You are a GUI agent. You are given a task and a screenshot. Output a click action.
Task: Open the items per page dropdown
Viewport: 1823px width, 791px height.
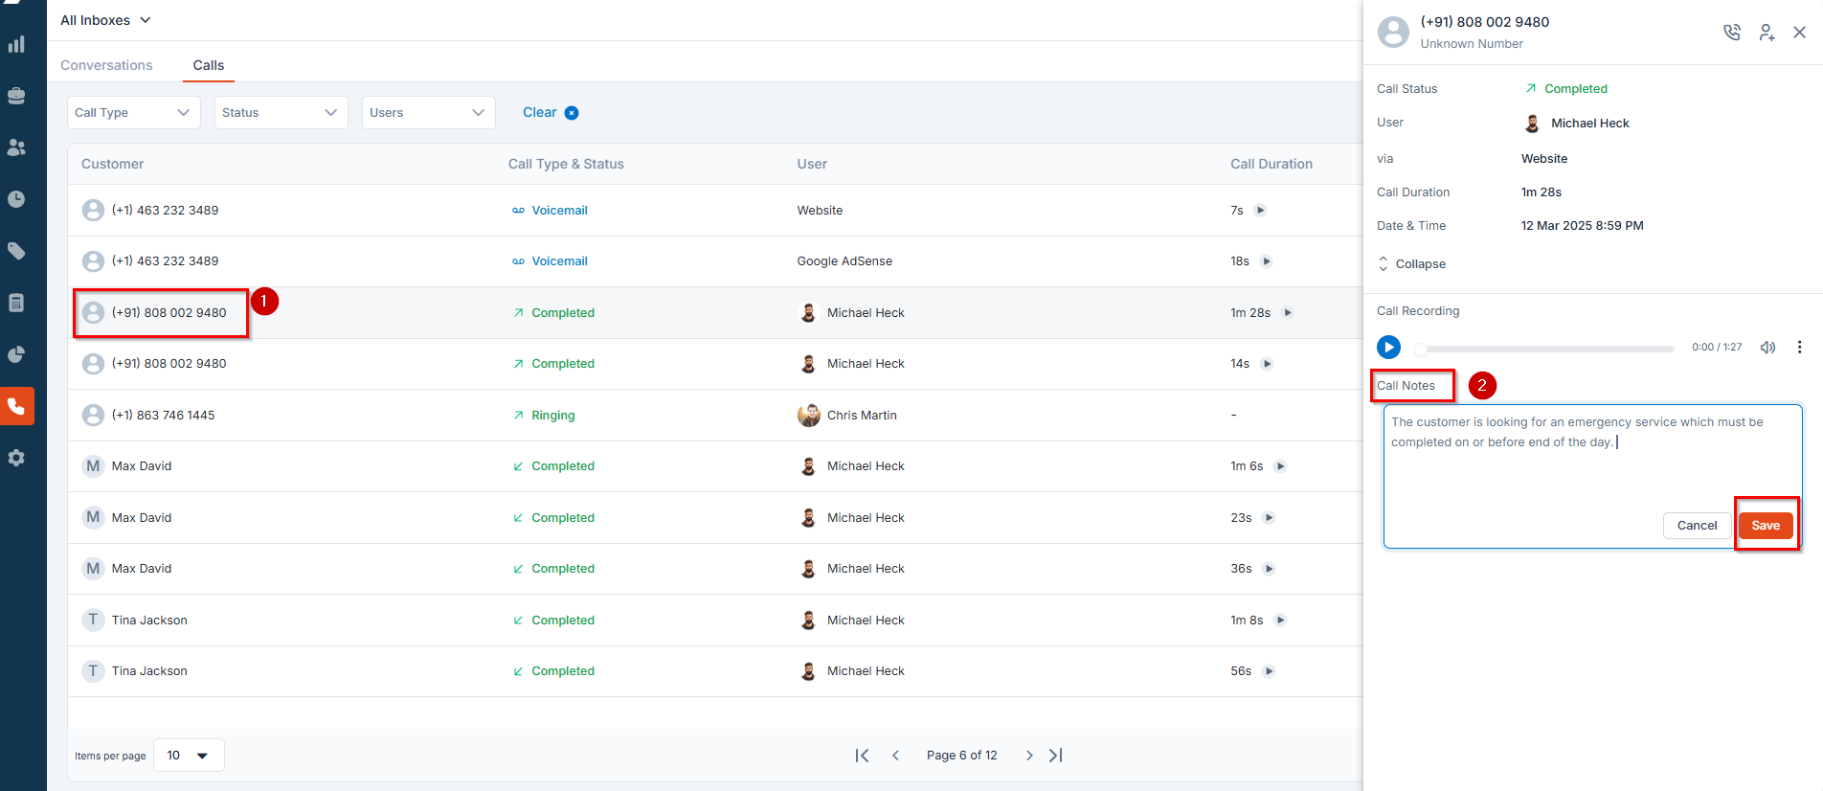(189, 755)
